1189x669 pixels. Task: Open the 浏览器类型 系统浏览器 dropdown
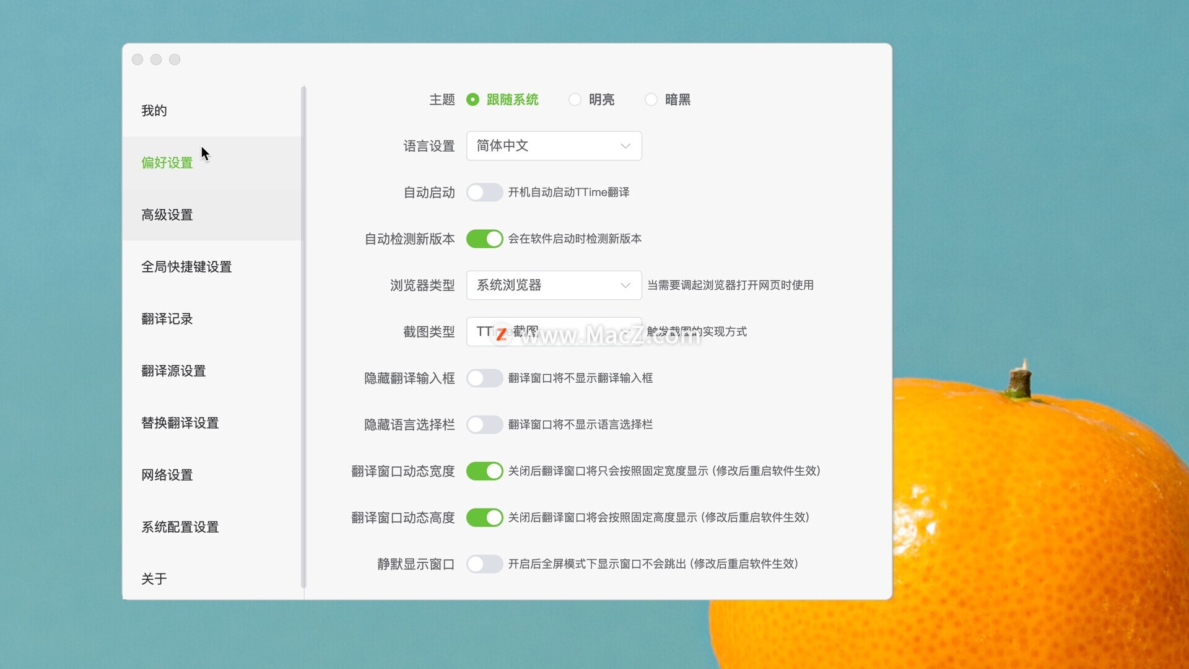click(x=554, y=285)
